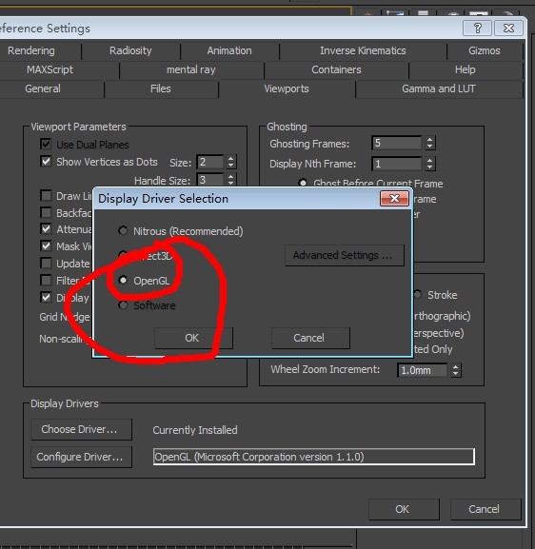This screenshot has width=535, height=549.
Task: Switch to the Containers tab
Action: tap(336, 69)
